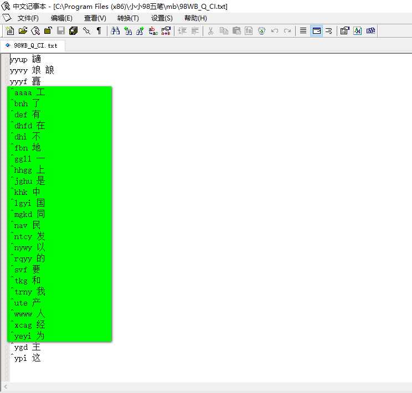Click the line '^def 有'
The image size is (412, 393).
(x=25, y=115)
